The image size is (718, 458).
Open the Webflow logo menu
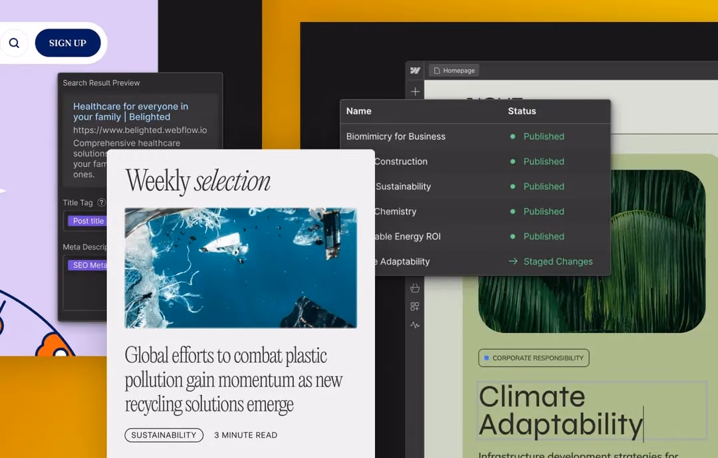coord(415,70)
